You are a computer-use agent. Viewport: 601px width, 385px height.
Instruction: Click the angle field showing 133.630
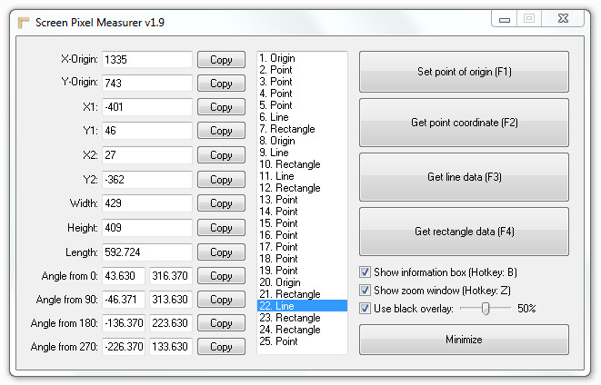click(x=171, y=347)
